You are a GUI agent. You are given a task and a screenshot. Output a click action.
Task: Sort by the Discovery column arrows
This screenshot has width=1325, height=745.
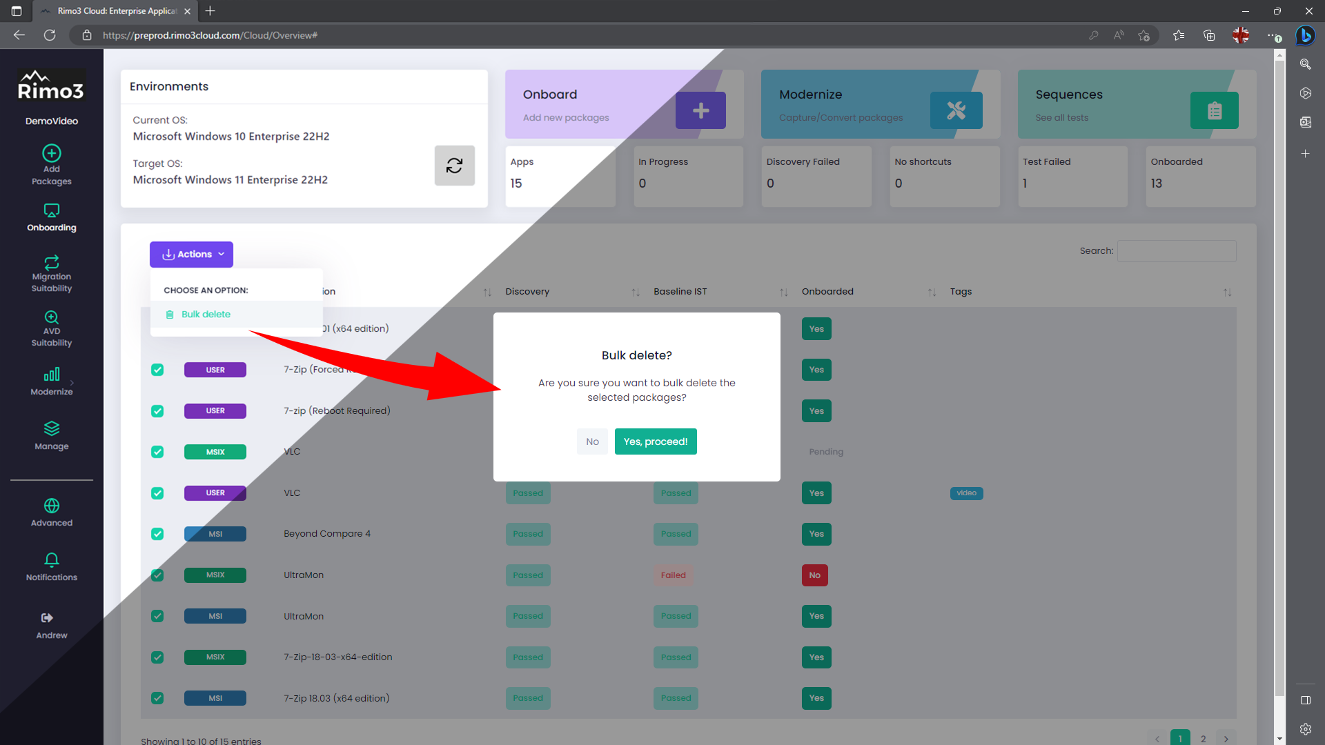pyautogui.click(x=635, y=292)
